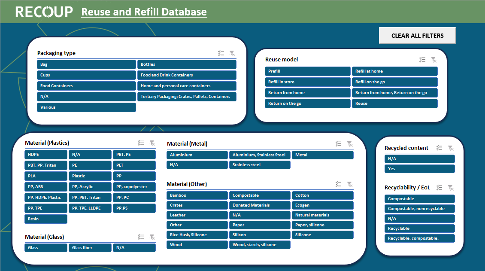Toggle multi-select in Material (Plastics) slicer
Screen dimensions: 485x271
pyautogui.click(x=141, y=143)
